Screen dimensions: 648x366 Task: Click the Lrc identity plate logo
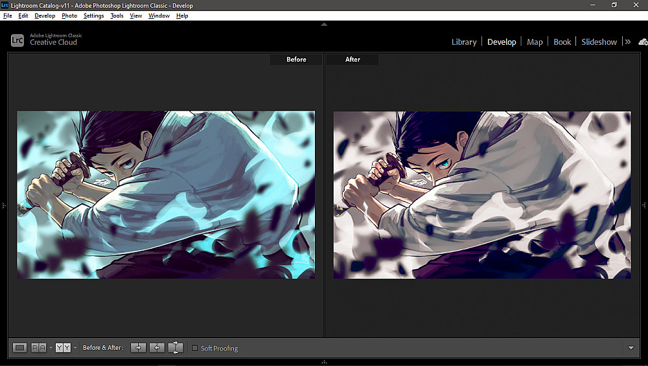[17, 40]
